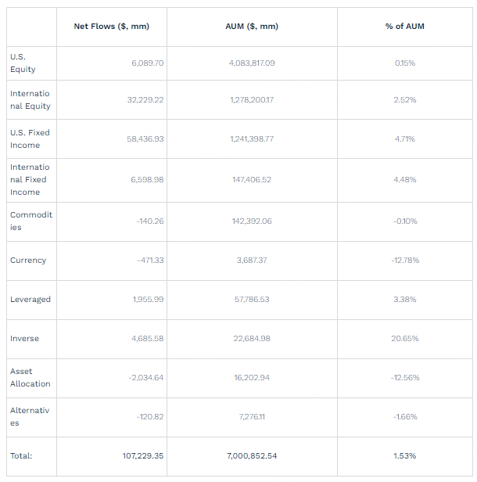
Task: Select Leveraged net flows value 1,955.99
Action: pyautogui.click(x=147, y=299)
